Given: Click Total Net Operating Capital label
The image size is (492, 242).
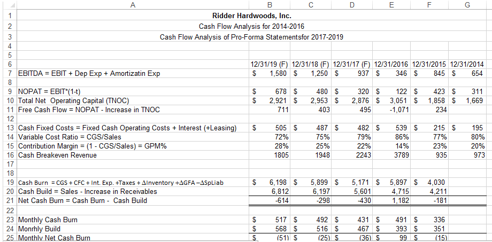Looking at the screenshot, I should [133, 100].
